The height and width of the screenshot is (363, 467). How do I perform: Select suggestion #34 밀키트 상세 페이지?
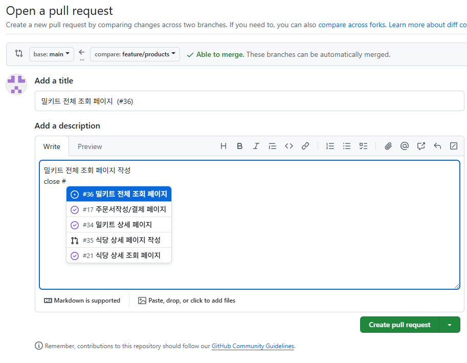click(119, 225)
